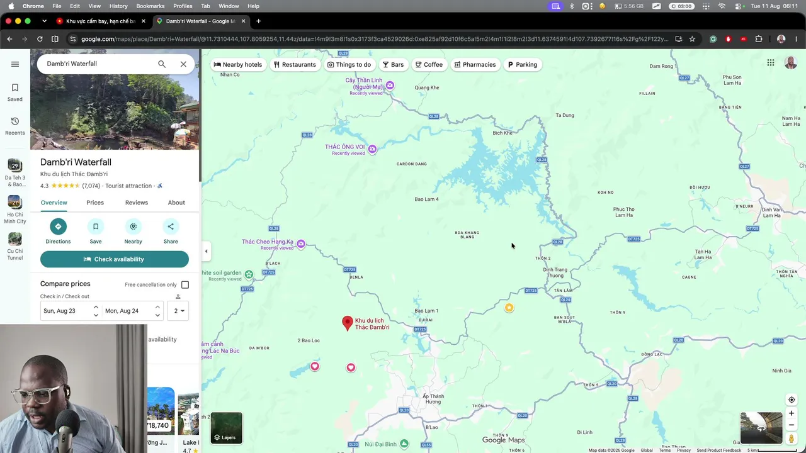Open recent item Cu Chi Tunnel
Image resolution: width=806 pixels, height=453 pixels.
[x=15, y=246]
